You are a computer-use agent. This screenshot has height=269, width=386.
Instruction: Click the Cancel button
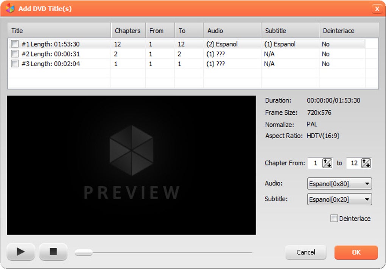(306, 252)
